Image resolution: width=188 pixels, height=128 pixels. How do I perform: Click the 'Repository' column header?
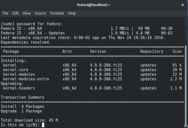(x=152, y=52)
